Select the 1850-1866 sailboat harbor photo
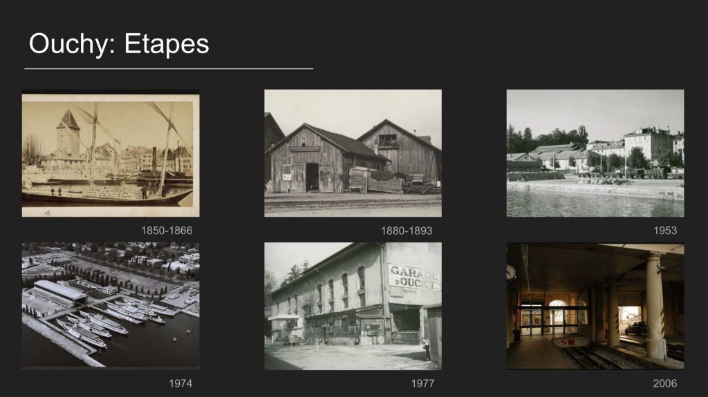708x397 pixels. pyautogui.click(x=111, y=153)
